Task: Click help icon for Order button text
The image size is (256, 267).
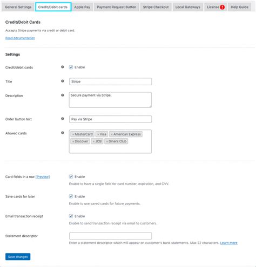Action: 63,119
